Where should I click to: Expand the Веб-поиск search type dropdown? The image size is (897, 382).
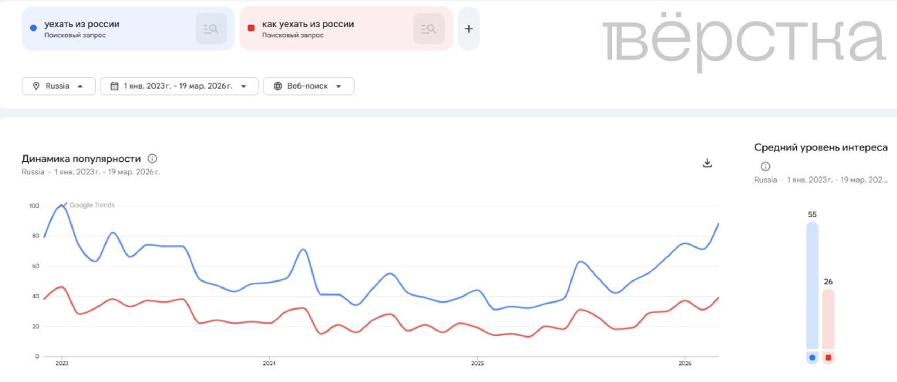coord(338,86)
